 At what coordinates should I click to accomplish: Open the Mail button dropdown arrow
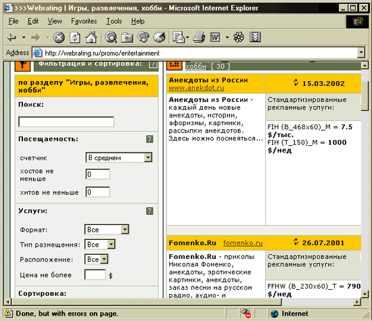187,37
